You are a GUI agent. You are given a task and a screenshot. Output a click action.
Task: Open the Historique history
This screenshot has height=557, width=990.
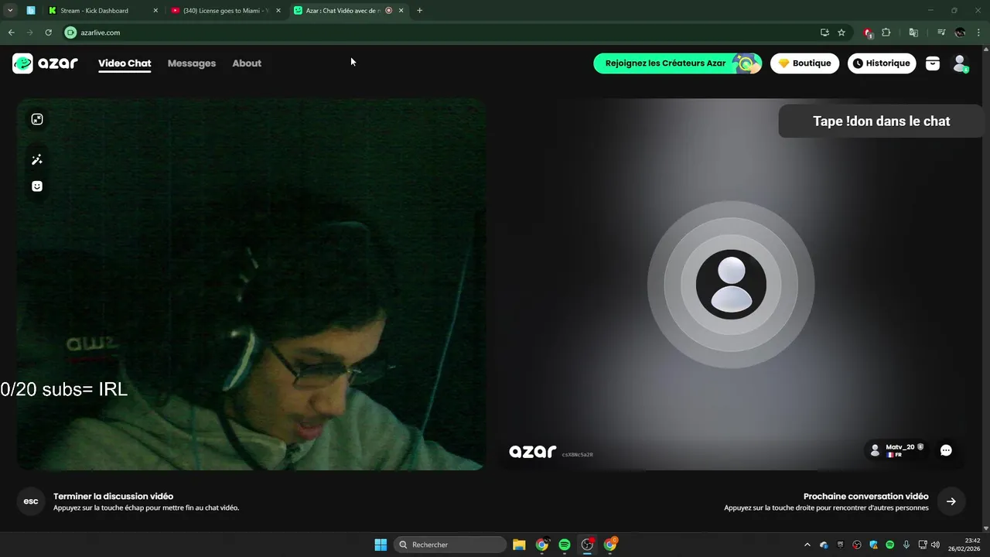click(882, 63)
